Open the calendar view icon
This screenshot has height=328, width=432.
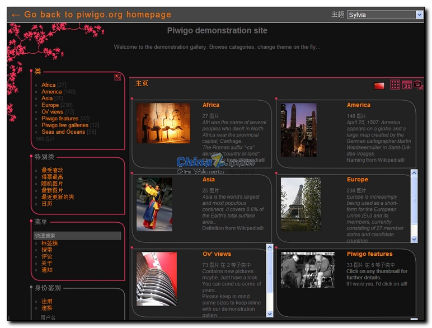click(x=407, y=85)
